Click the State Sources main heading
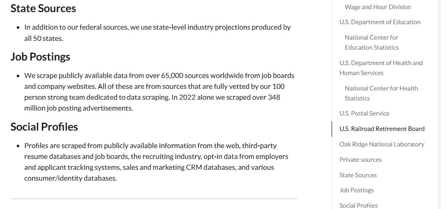Screen dimensions: 447x209 (x=43, y=8)
